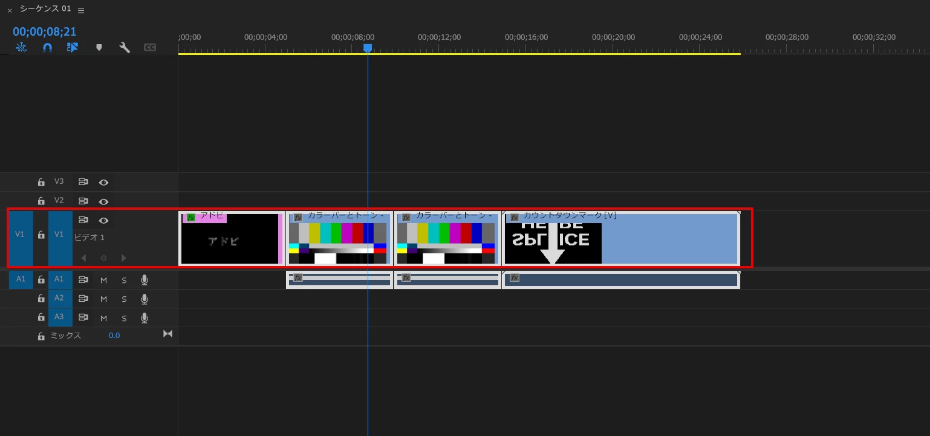The height and width of the screenshot is (436, 930).
Task: Solo audio track A1
Action: pyautogui.click(x=124, y=280)
